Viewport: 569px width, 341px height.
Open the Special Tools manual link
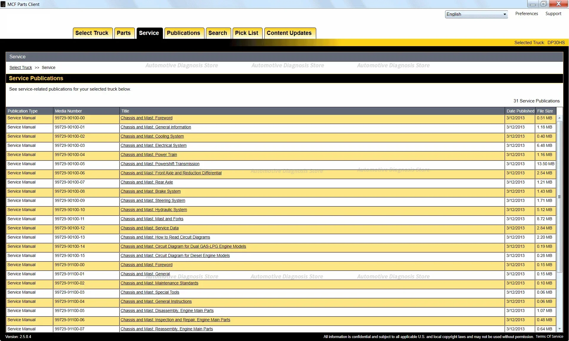point(150,292)
